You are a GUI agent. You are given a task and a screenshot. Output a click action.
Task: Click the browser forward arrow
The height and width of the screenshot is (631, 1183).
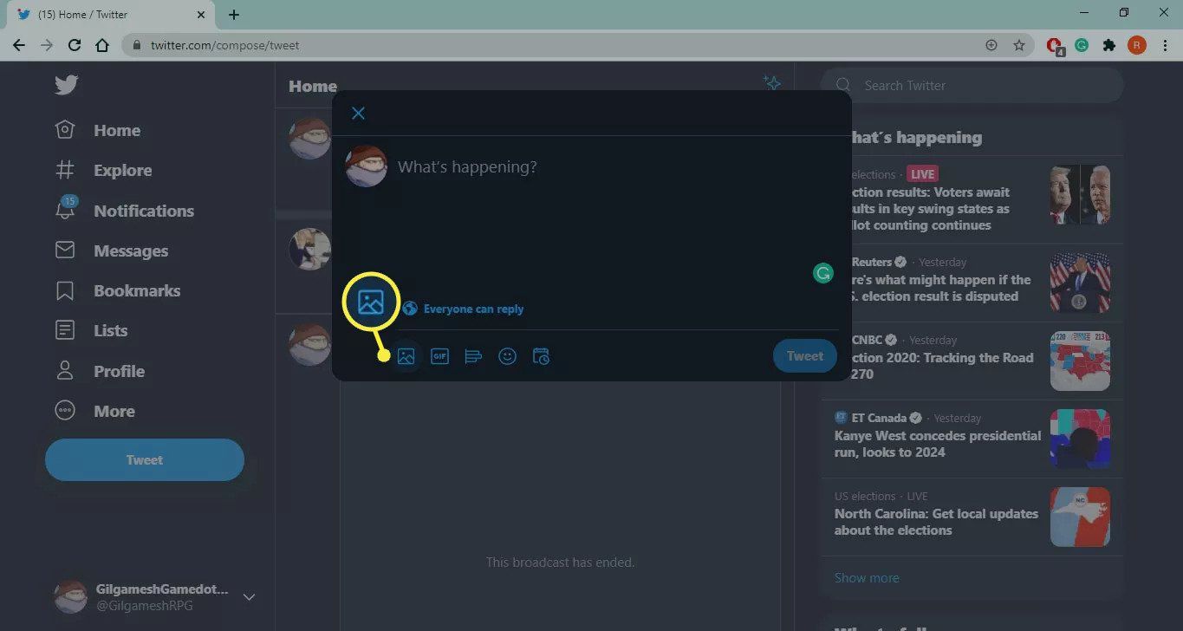point(47,45)
